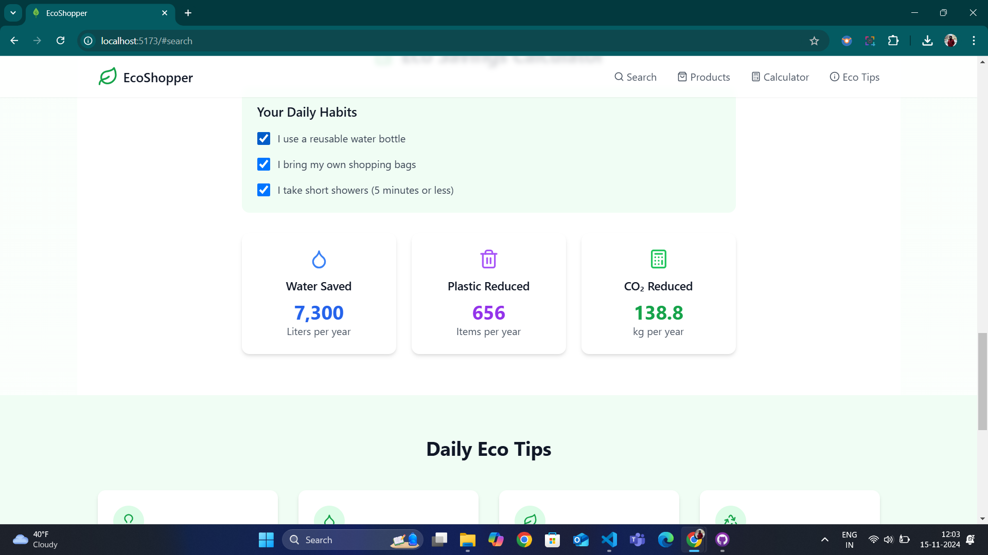988x555 pixels.
Task: Click the calculator icon in CO₂ Reduced card
Action: click(x=658, y=260)
